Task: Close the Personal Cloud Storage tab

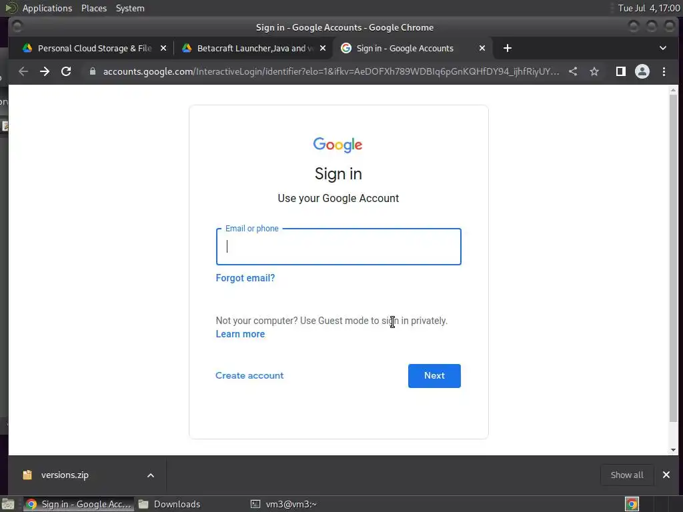Action: [163, 48]
